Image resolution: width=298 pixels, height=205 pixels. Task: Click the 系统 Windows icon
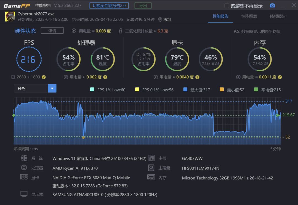[x=24, y=158]
